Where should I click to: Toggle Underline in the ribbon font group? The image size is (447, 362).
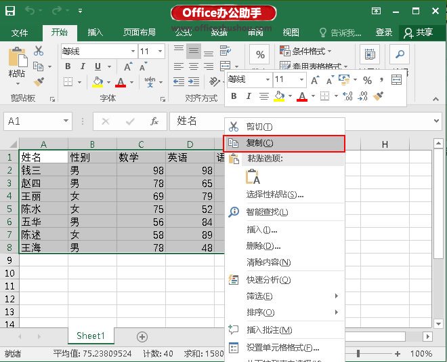pos(98,66)
